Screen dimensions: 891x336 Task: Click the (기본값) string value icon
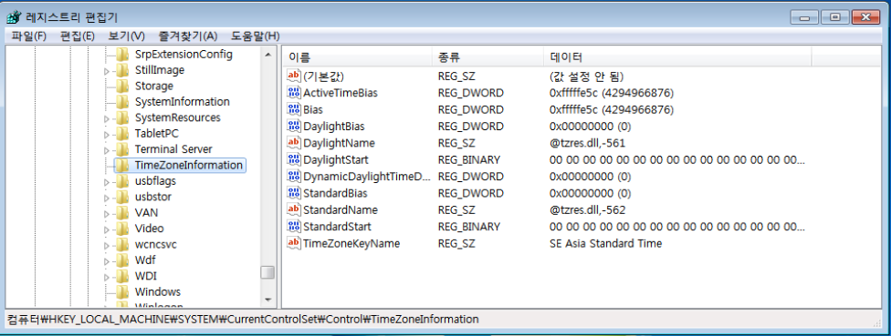294,76
